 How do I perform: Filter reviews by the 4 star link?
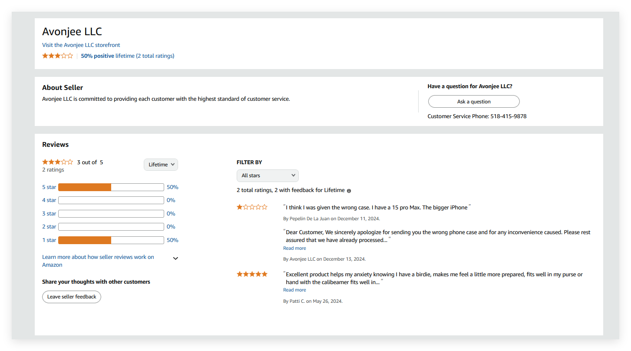49,200
